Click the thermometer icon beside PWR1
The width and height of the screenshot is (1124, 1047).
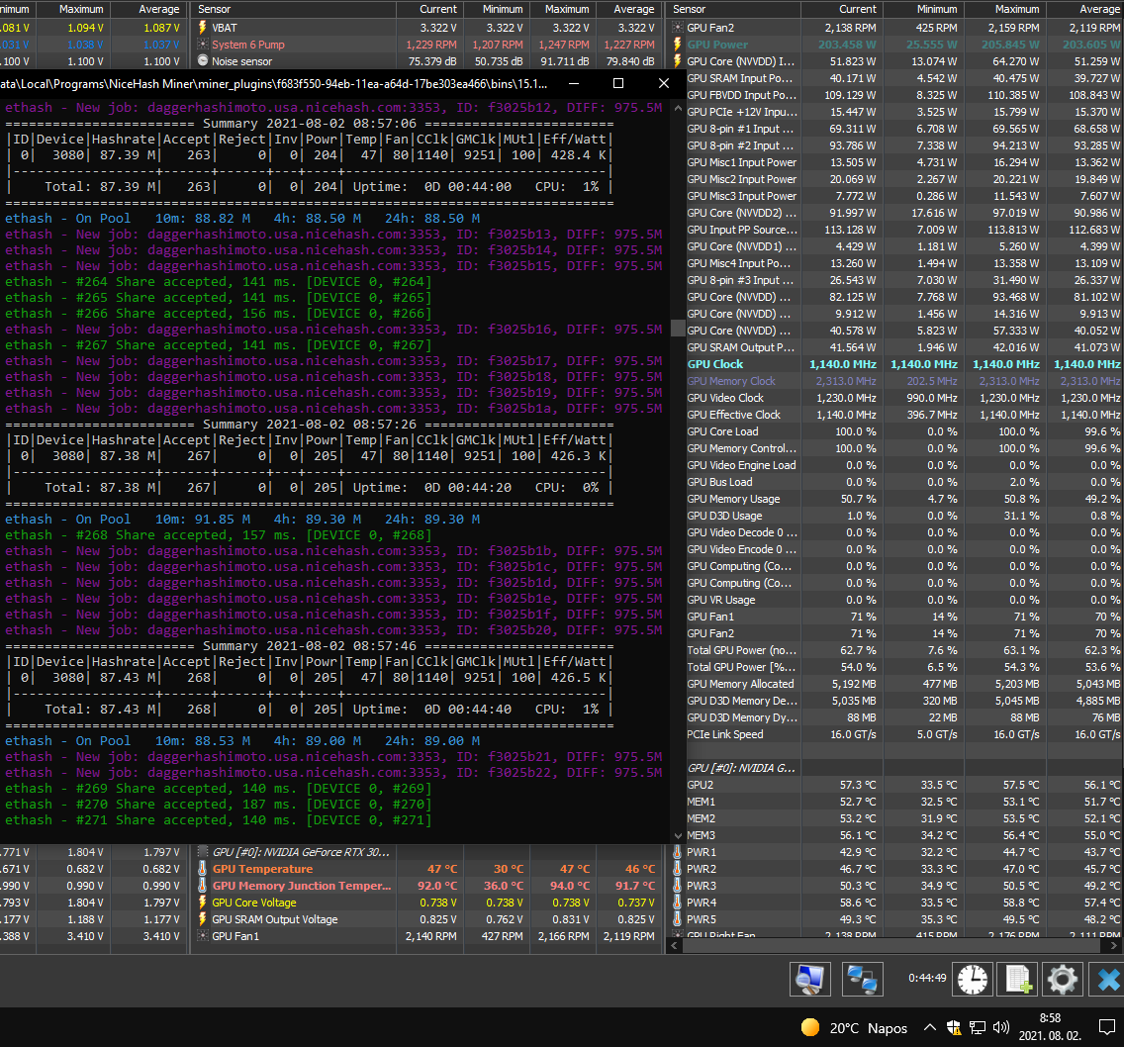pos(678,852)
